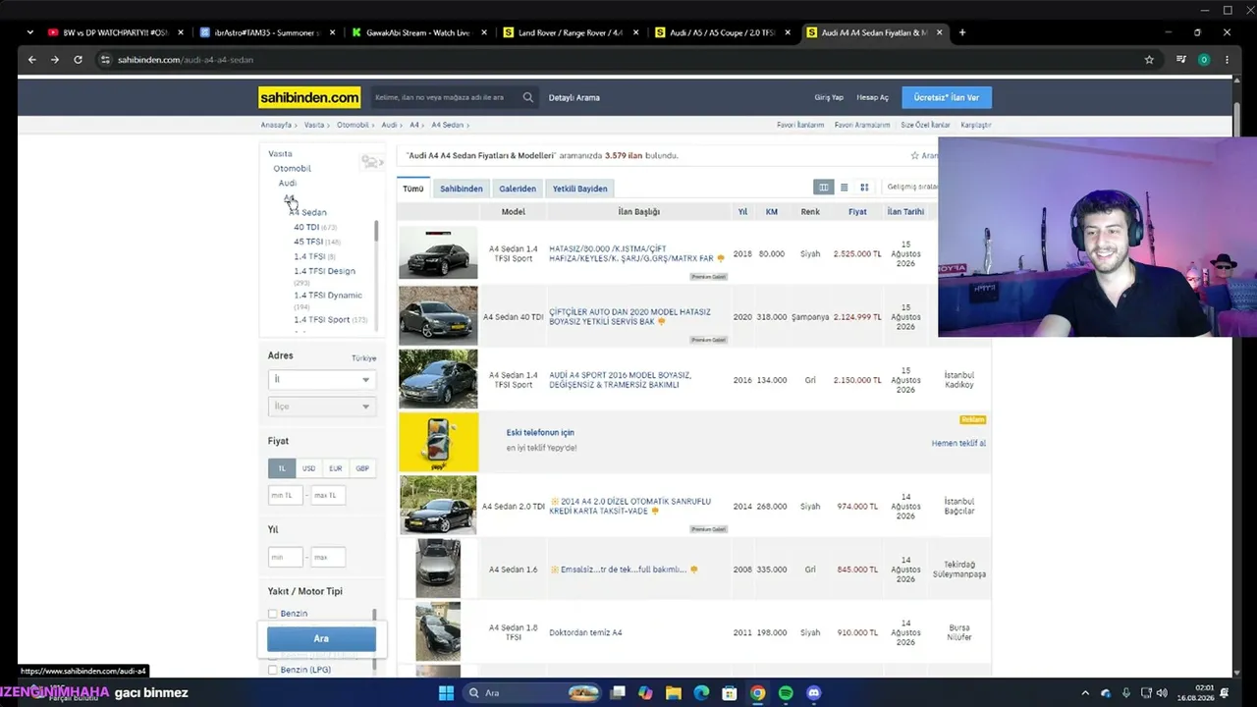Open Discord from the taskbar
This screenshot has width=1257, height=707.
[x=813, y=693]
